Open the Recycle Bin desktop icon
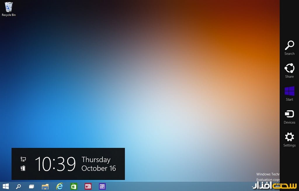This screenshot has height=191, width=299. pos(9,9)
